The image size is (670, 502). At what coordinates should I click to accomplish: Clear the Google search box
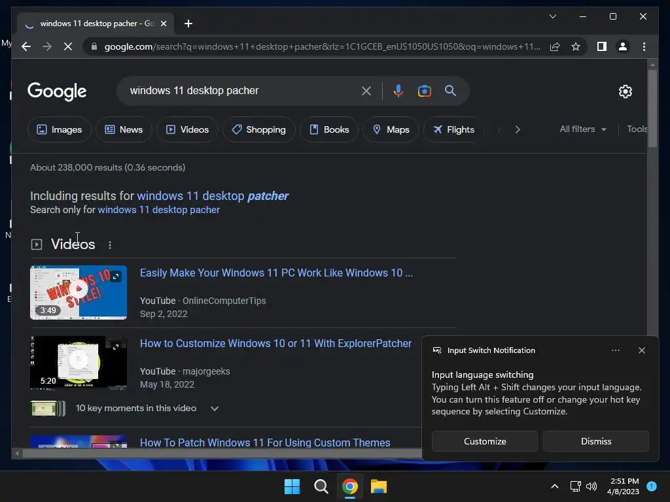(366, 90)
